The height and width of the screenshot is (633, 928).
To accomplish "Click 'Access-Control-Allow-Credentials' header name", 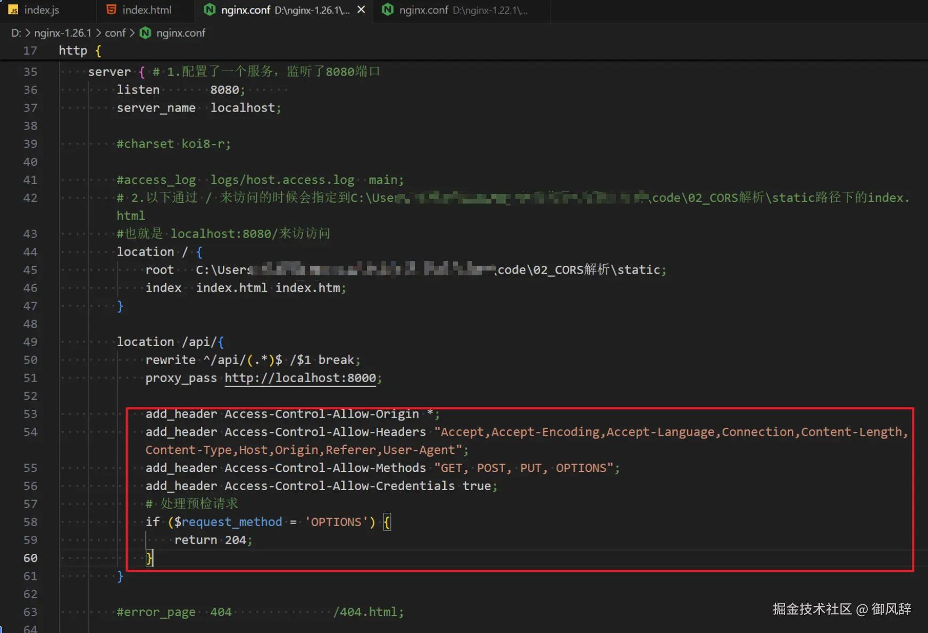I will point(340,486).
